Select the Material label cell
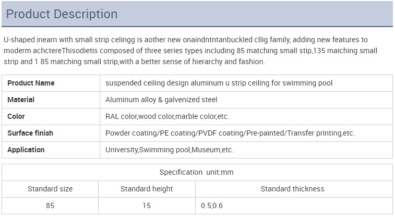395x218 pixels. coord(21,100)
